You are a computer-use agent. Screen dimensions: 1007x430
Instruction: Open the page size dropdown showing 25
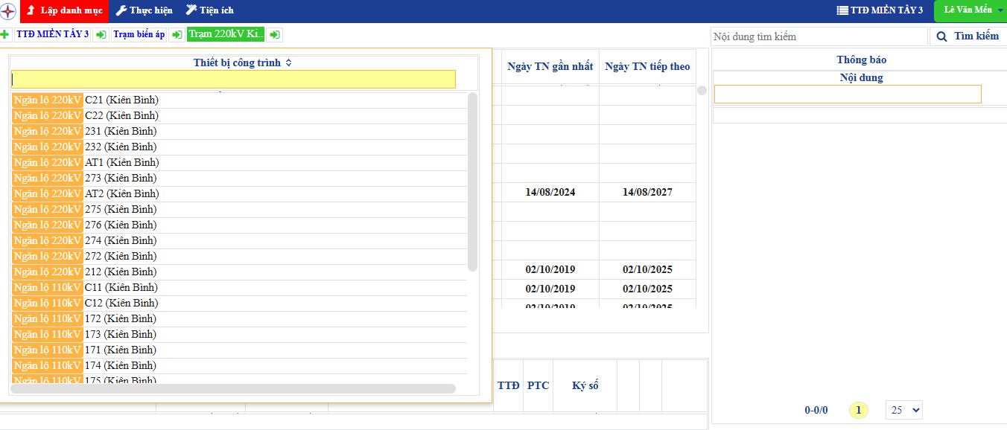coord(903,410)
